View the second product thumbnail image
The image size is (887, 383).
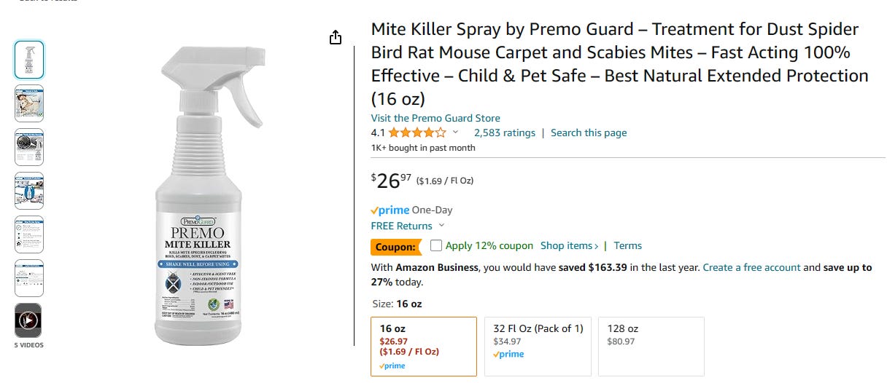pos(29,103)
